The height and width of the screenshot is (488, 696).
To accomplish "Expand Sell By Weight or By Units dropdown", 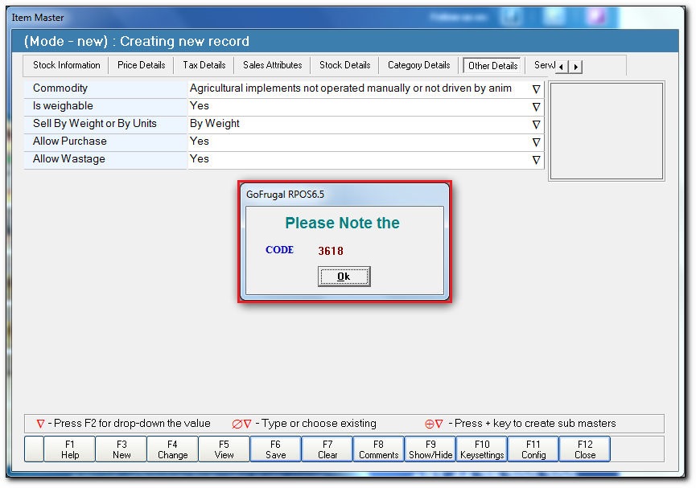I will (536, 125).
